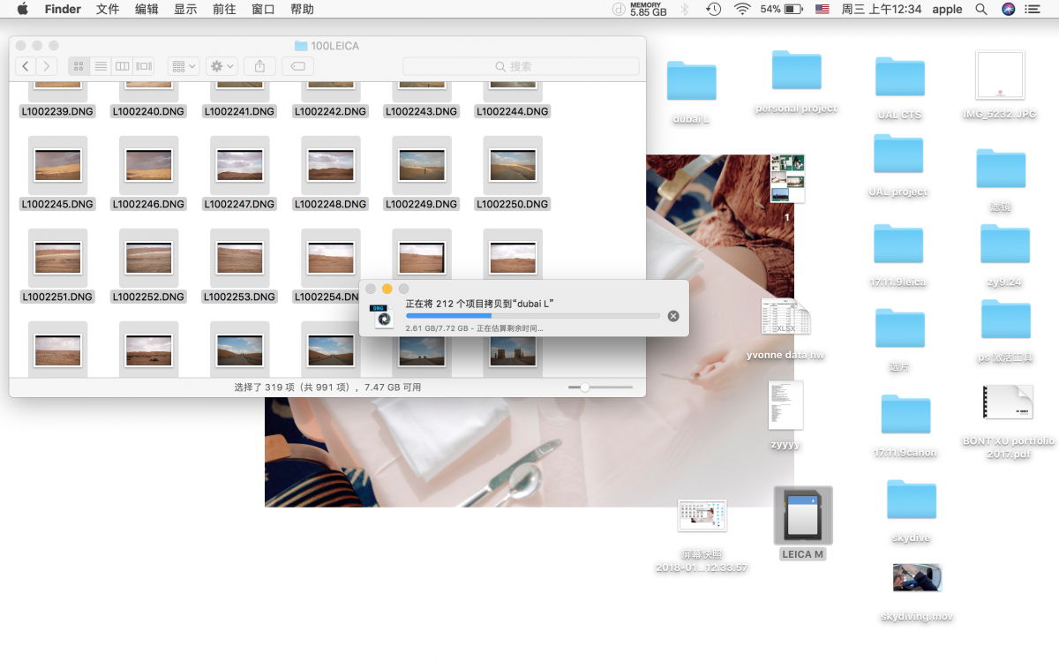
Task: Open the gear action menu dropdown
Action: click(x=221, y=66)
